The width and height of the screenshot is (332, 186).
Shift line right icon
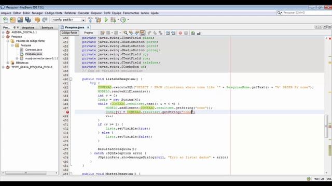pyautogui.click(x=173, y=33)
